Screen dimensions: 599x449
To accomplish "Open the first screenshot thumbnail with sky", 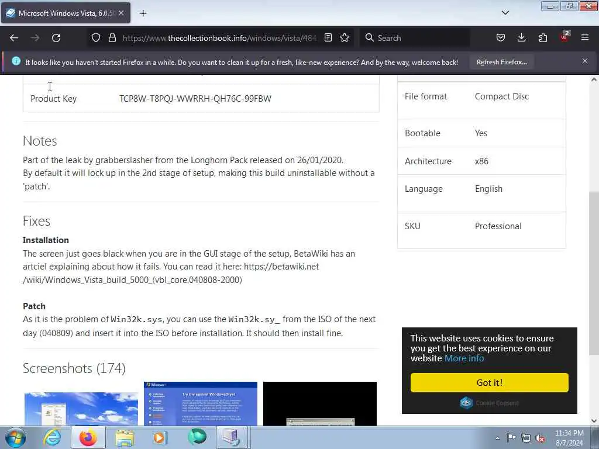I will coord(81,409).
